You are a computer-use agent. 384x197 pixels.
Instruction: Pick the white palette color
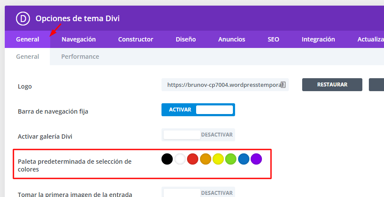point(180,159)
